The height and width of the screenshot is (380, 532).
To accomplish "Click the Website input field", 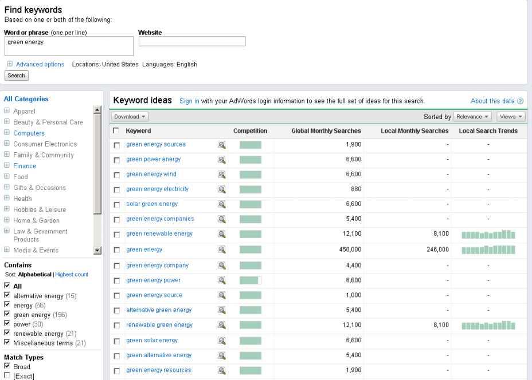I will point(192,41).
